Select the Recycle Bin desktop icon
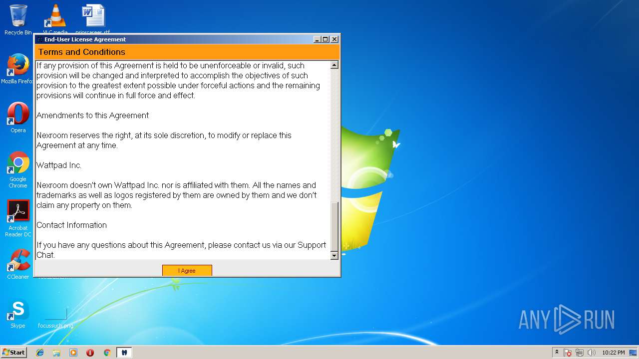 tap(18, 20)
